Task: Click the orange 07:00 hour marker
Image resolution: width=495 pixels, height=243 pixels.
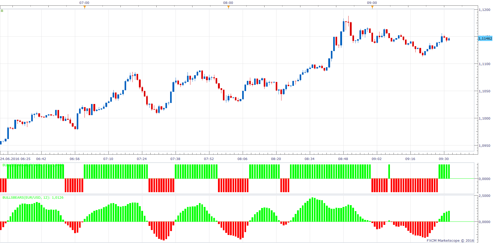Action: pos(85,7)
